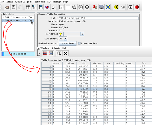Click the Save Table floppy disk icon
Screen dimensions: 153x126
pos(13,7)
